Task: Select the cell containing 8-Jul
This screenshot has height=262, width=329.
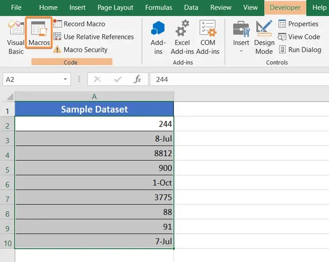Action: click(94, 139)
